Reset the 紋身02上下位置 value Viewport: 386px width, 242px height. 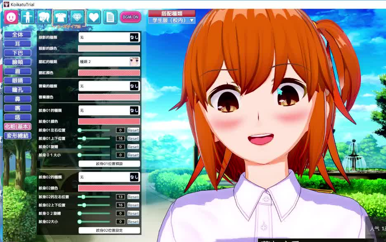tap(133, 205)
